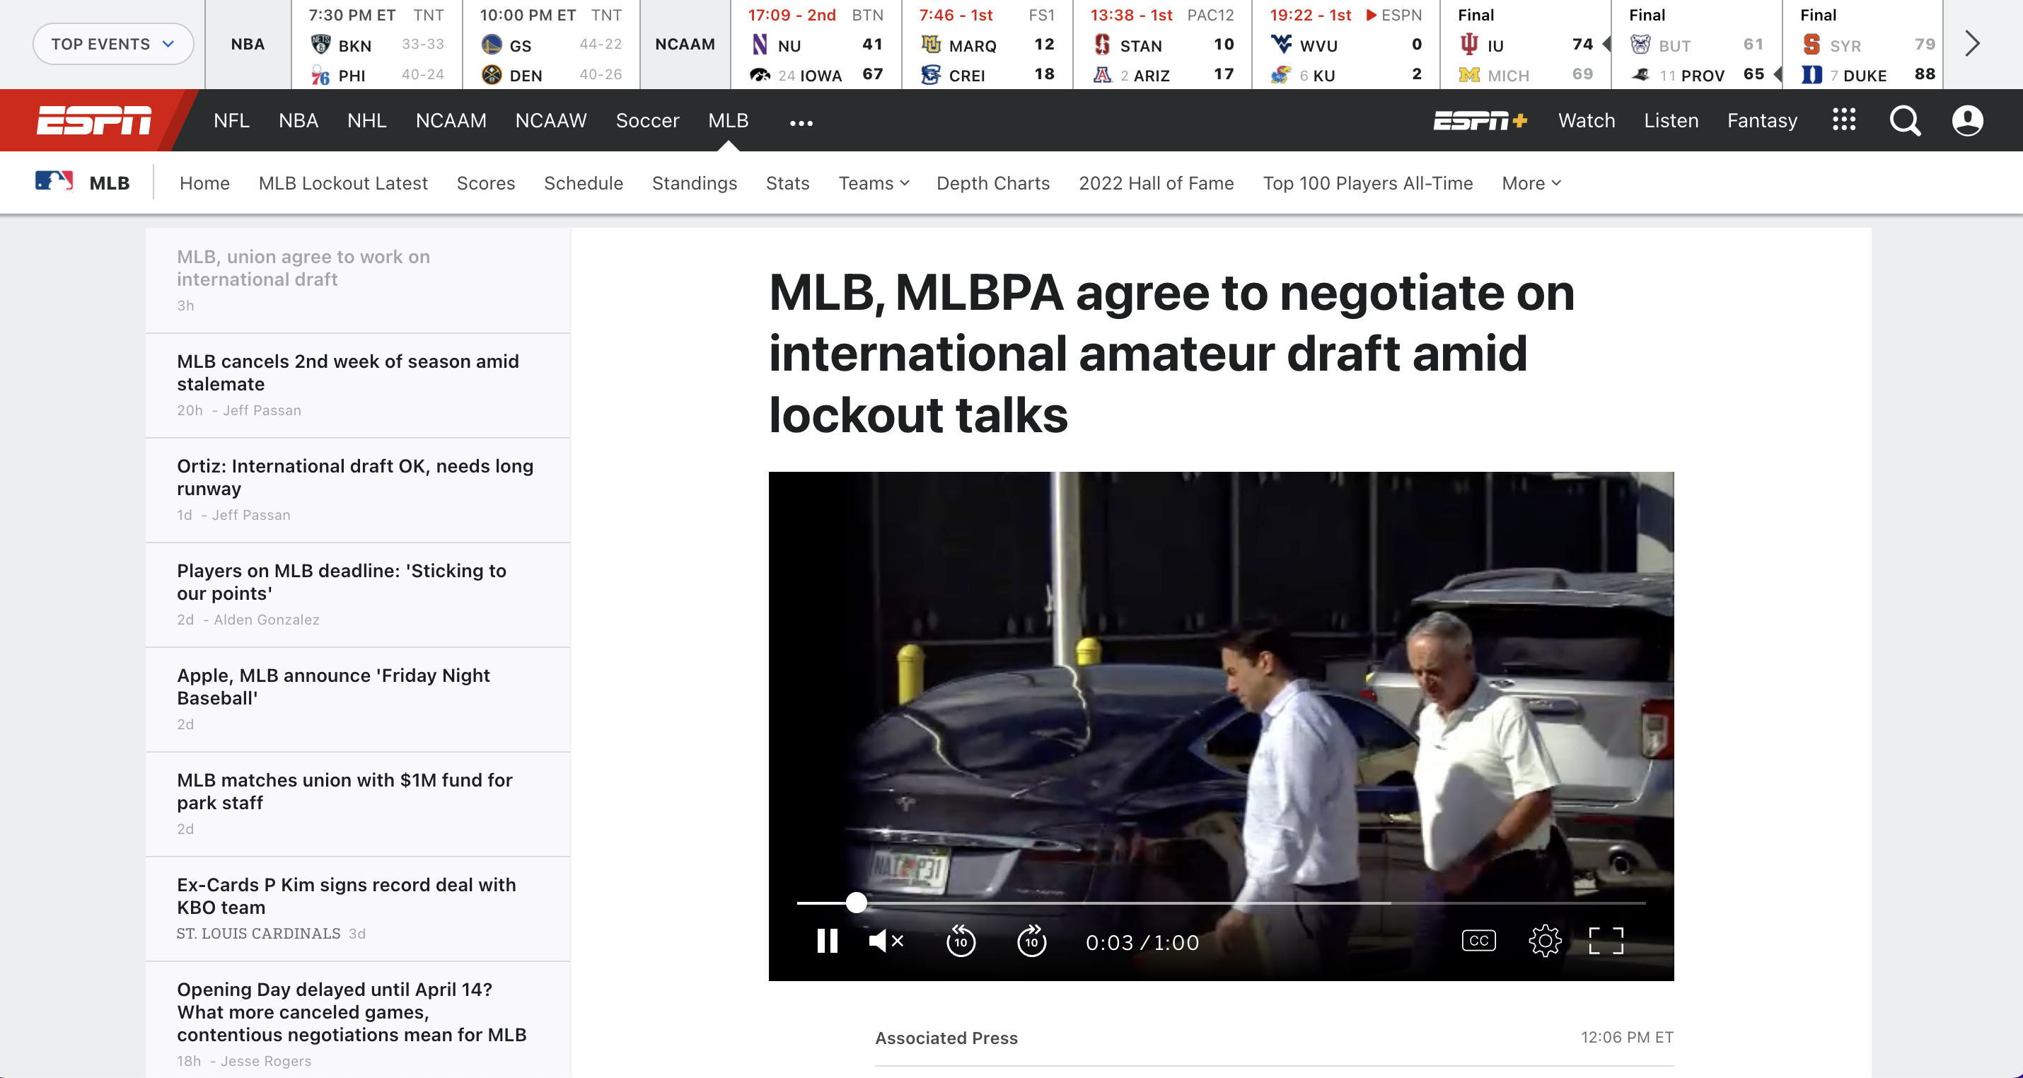Screen dimensions: 2023x1078
Task: Open the apps grid icon
Action: 1844,120
